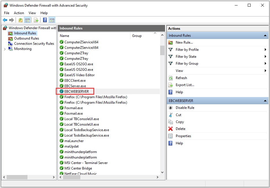
Task: Click the blue Help toolbar icon
Action: tap(45, 20)
